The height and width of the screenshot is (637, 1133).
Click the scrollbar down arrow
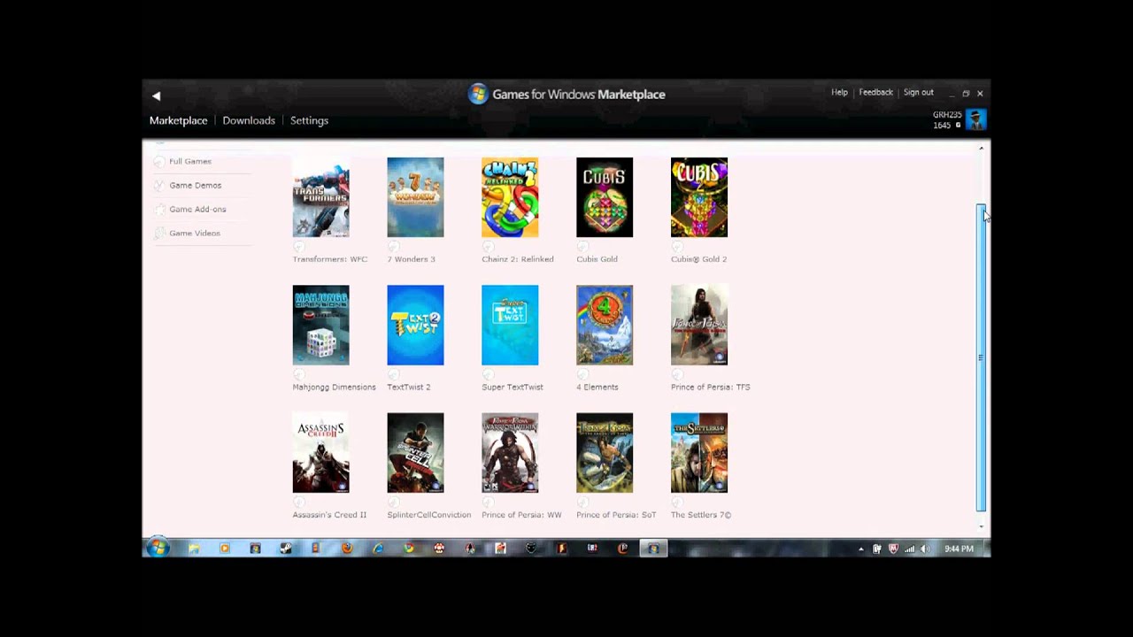click(981, 526)
